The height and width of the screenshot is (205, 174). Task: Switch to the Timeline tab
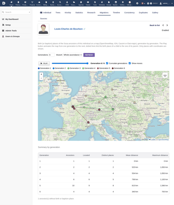pyautogui.click(x=116, y=13)
